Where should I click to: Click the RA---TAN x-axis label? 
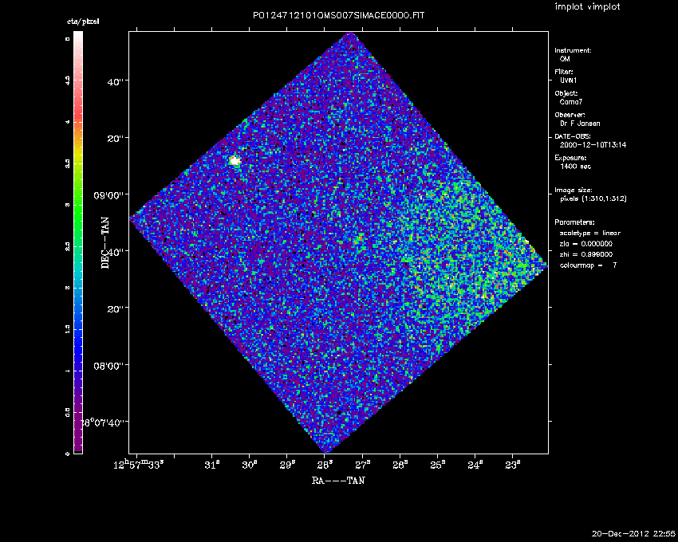pyautogui.click(x=338, y=481)
